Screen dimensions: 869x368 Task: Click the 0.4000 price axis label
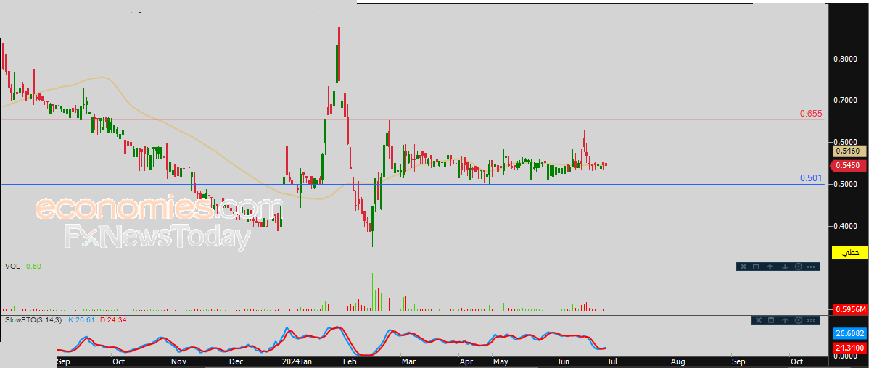click(846, 226)
